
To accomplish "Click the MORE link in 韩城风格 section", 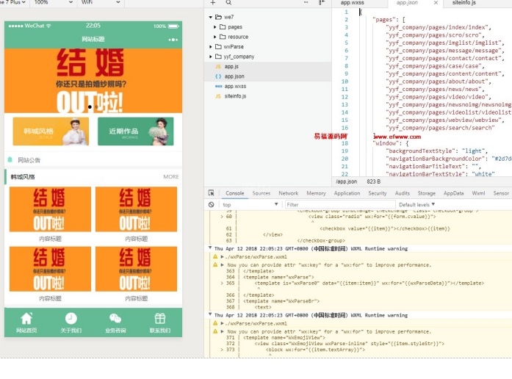I will (x=170, y=177).
